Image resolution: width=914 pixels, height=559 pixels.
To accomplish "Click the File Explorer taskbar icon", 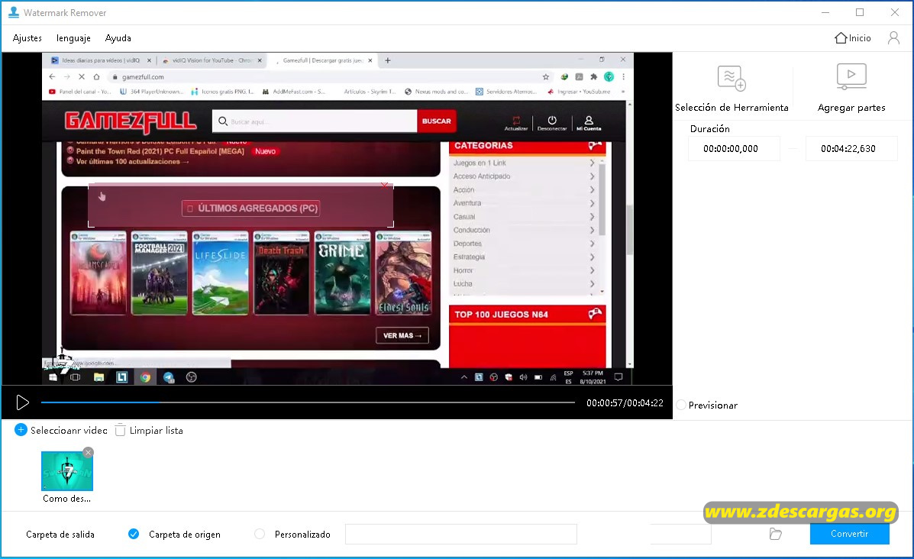I will (x=99, y=377).
